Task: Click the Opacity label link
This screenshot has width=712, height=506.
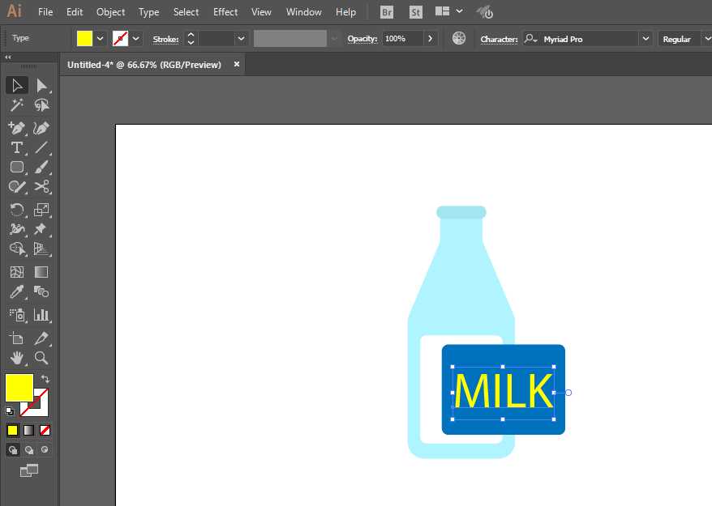Action: 362,39
